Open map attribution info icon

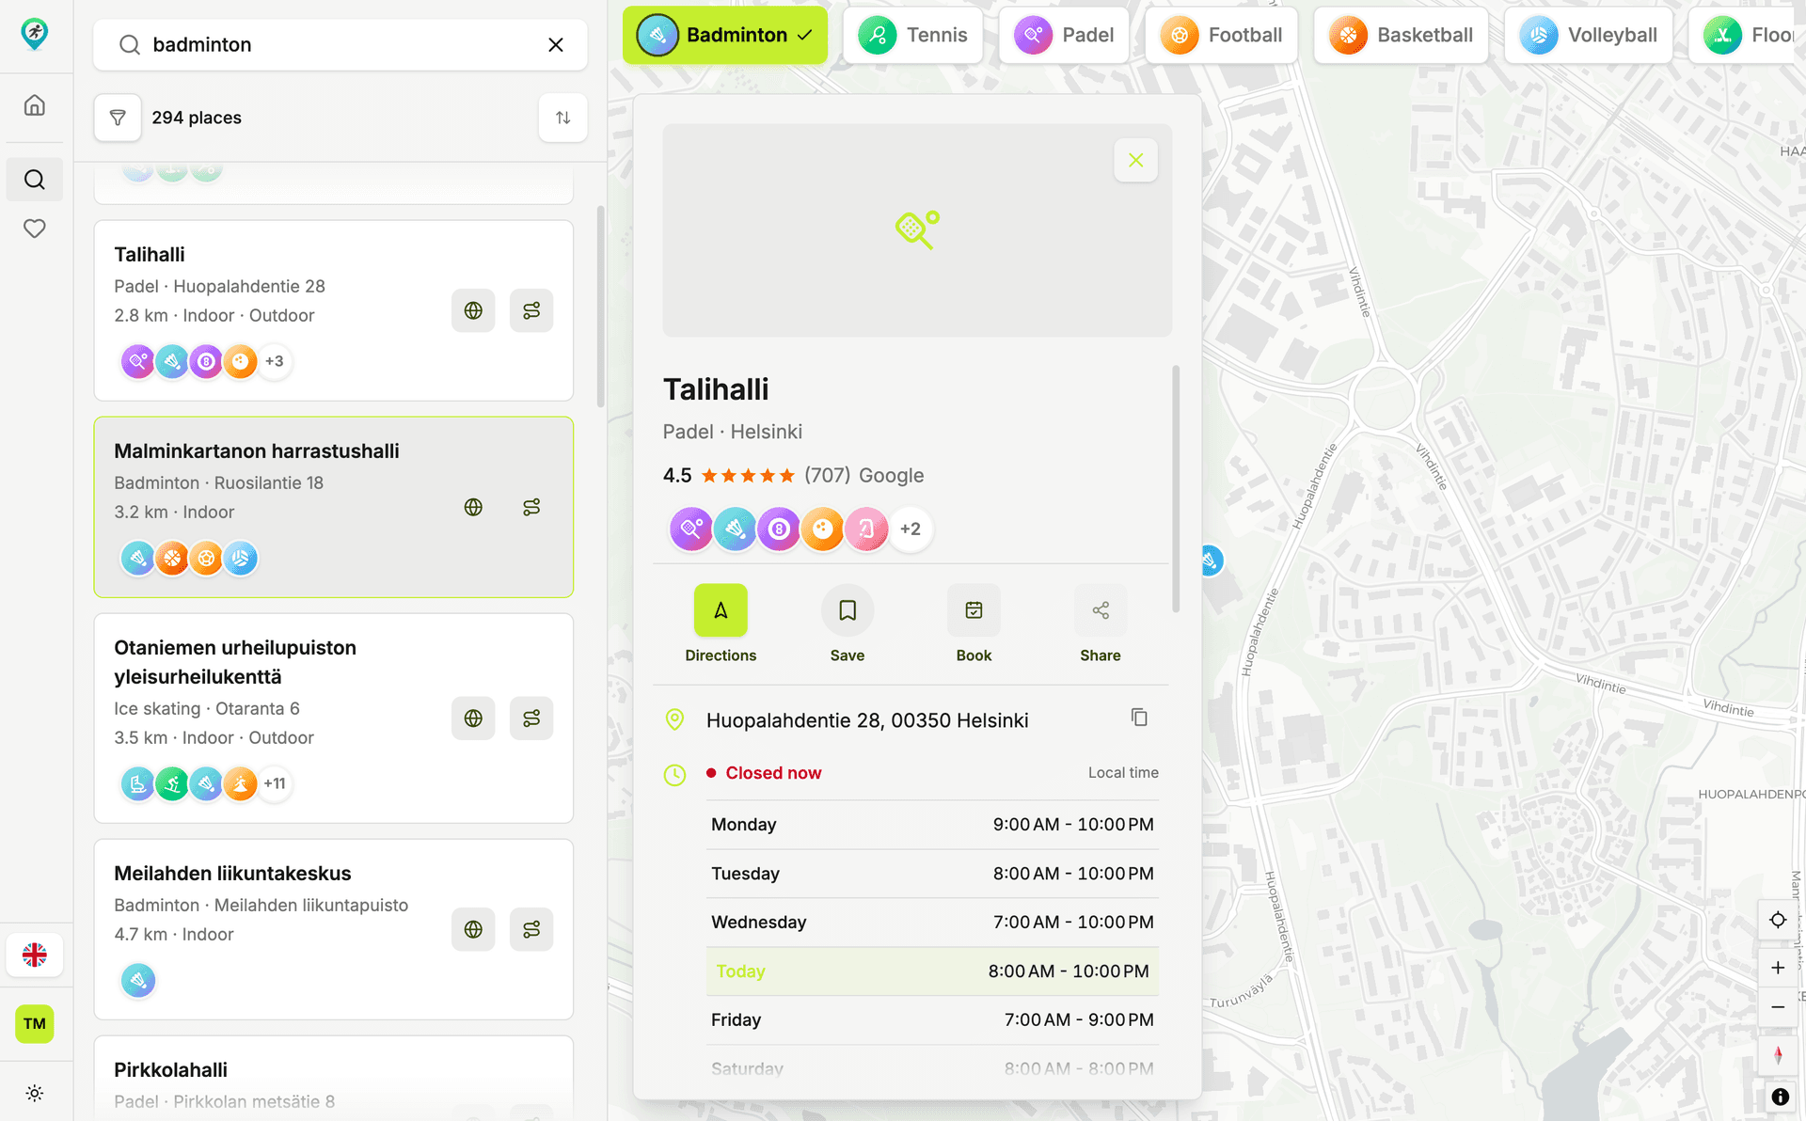[1780, 1097]
